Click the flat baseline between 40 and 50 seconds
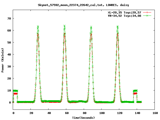This screenshot has width=160, height=120. coord(53,102)
